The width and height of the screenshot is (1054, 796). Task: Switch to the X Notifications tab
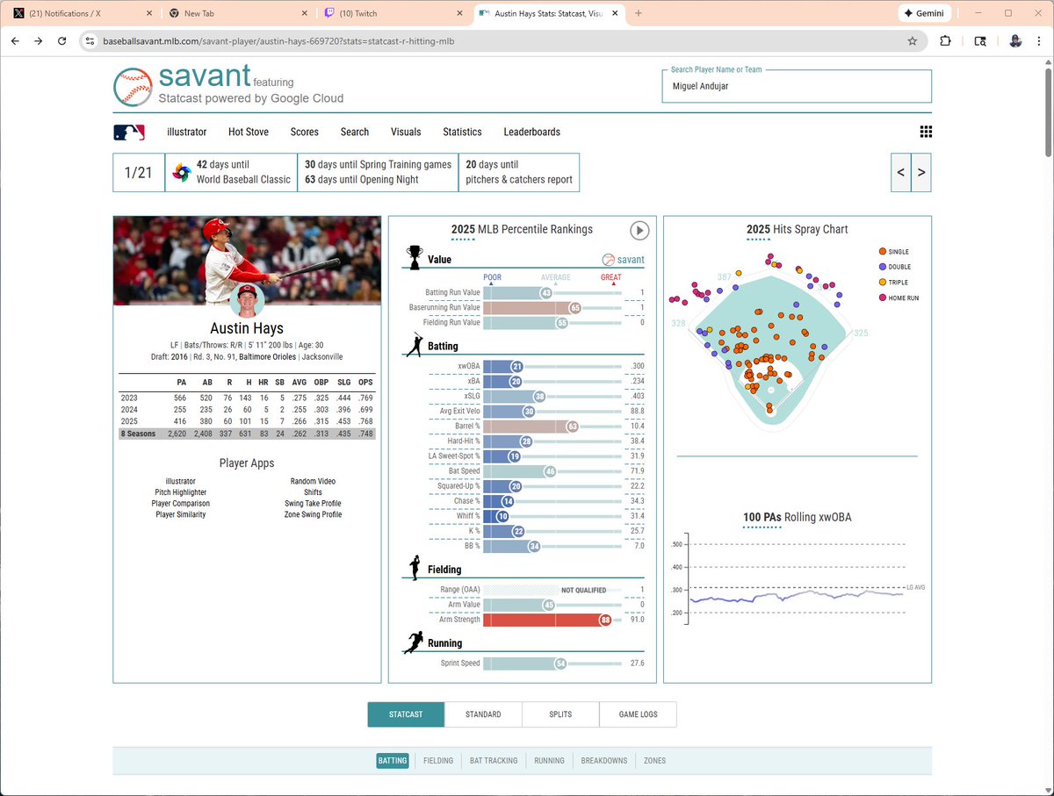[x=81, y=13]
